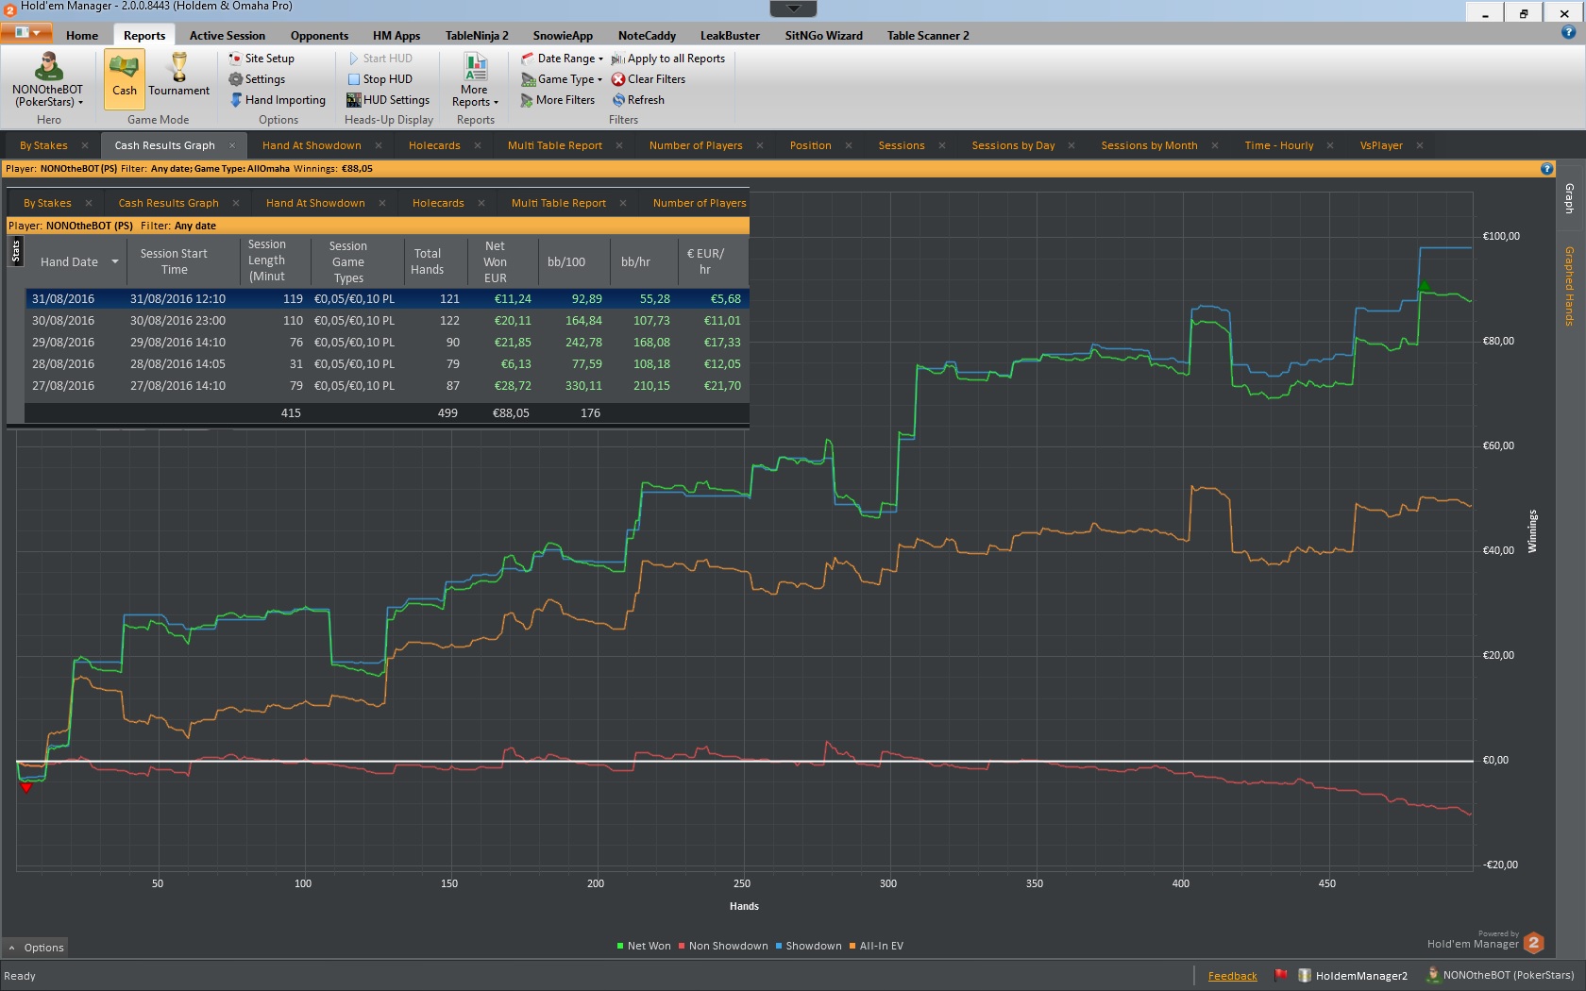
Task: Expand the top collapsed panel arrow
Action: tap(793, 8)
